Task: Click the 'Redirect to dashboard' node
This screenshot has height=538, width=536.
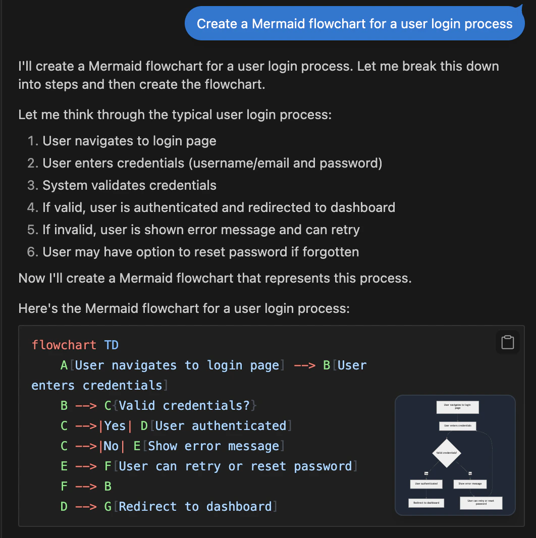Action: point(425,502)
